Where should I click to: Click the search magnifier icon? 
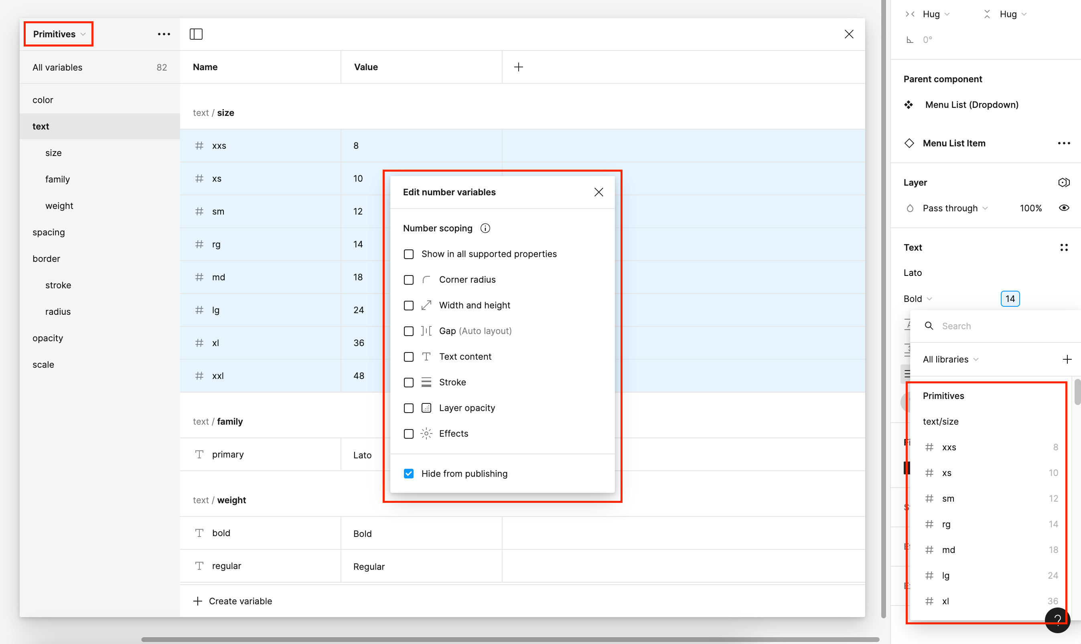point(929,326)
